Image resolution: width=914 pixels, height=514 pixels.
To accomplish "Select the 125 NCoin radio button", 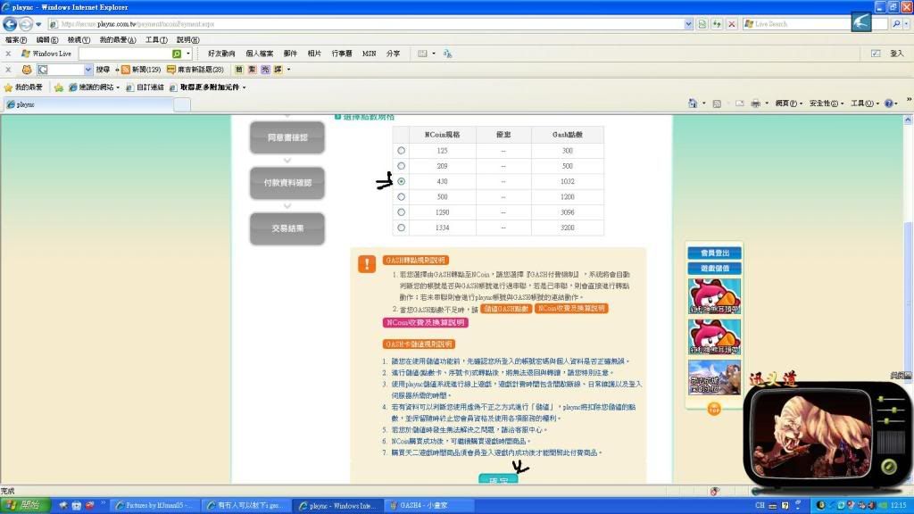I will pos(401,151).
